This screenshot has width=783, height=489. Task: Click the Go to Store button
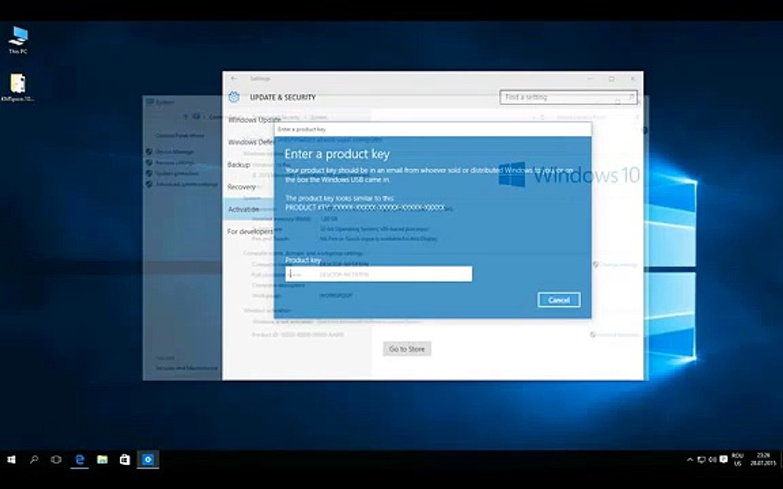(407, 349)
